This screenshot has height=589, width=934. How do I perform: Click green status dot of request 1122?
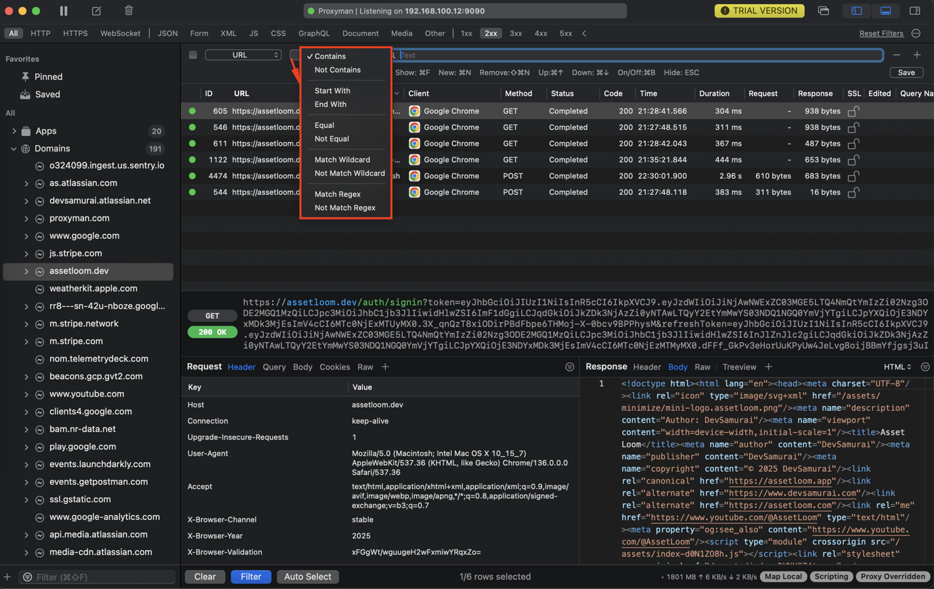(x=192, y=160)
